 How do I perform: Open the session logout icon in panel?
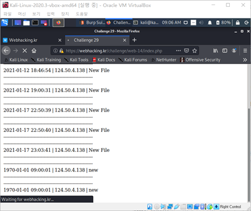coord(246,23)
